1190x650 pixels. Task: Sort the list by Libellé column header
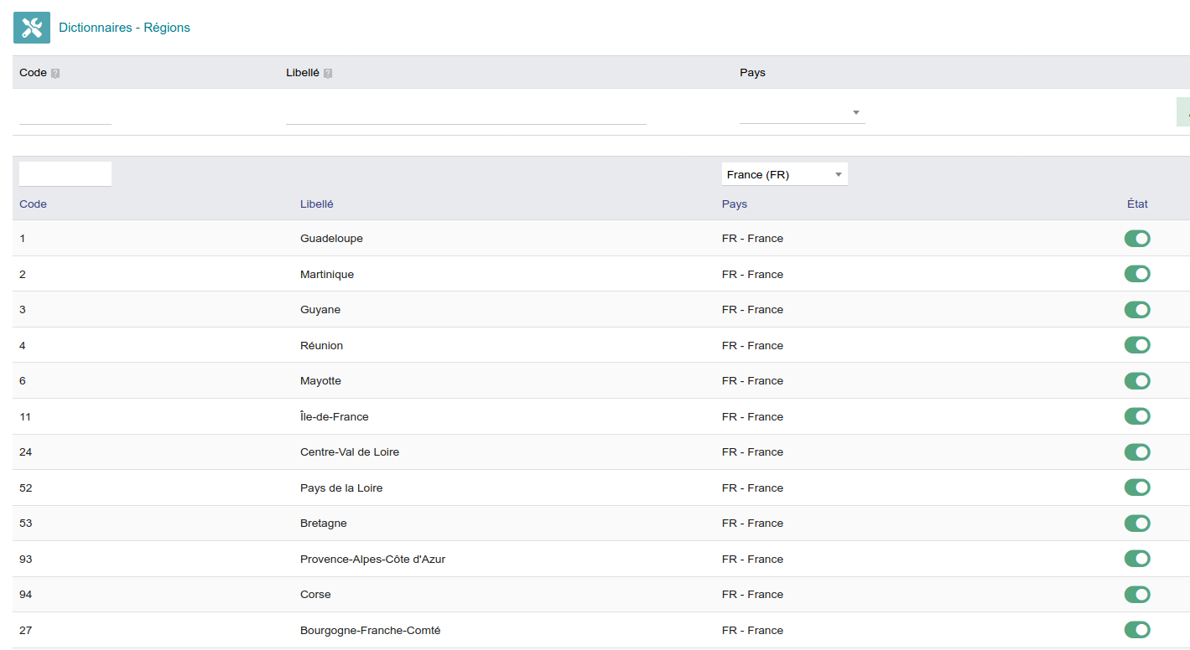pyautogui.click(x=316, y=204)
